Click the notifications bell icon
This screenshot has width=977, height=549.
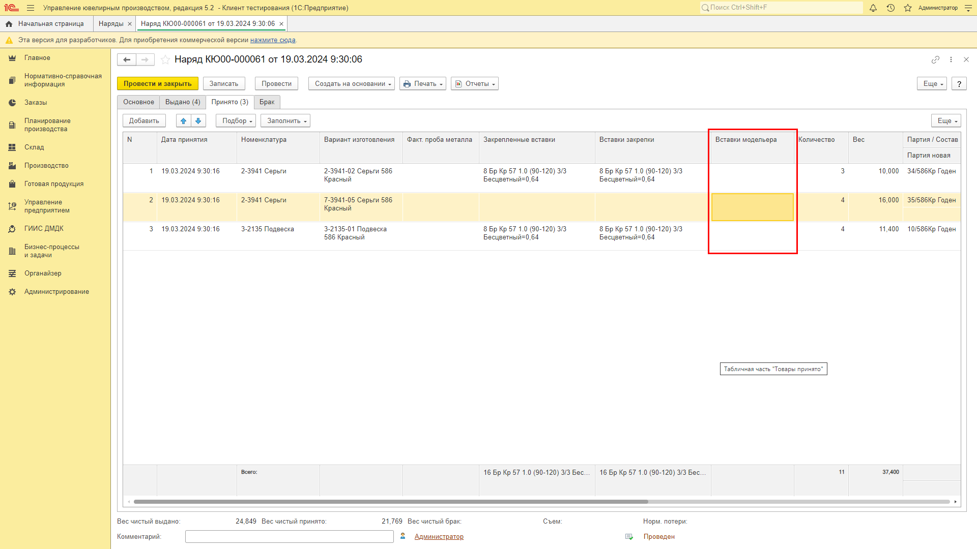click(873, 8)
